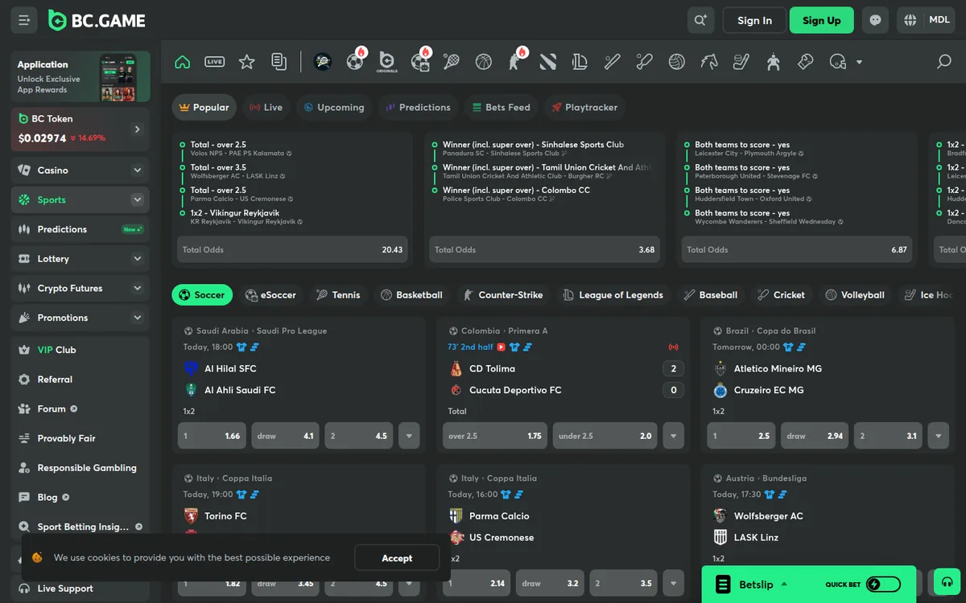Open the header search icon
966x603 pixels.
(700, 20)
